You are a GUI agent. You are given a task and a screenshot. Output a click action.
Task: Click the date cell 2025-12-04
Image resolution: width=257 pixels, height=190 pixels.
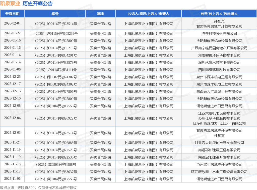[x=13, y=118]
